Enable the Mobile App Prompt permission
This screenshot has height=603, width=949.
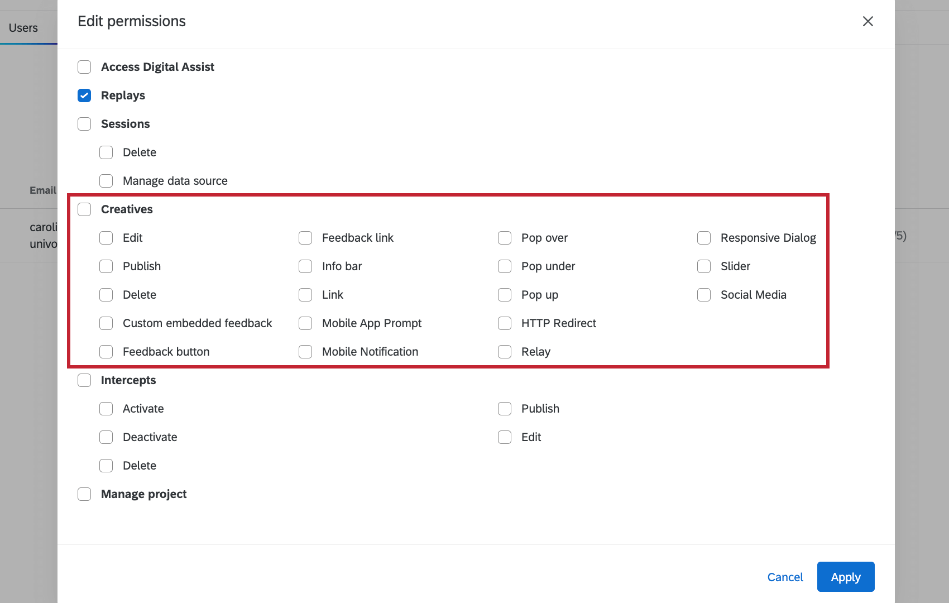(305, 323)
